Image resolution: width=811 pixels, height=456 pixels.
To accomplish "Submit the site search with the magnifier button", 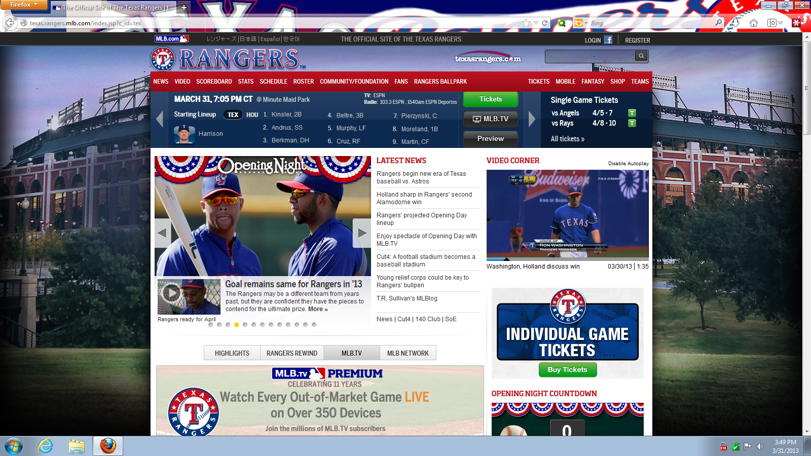I will 641,56.
